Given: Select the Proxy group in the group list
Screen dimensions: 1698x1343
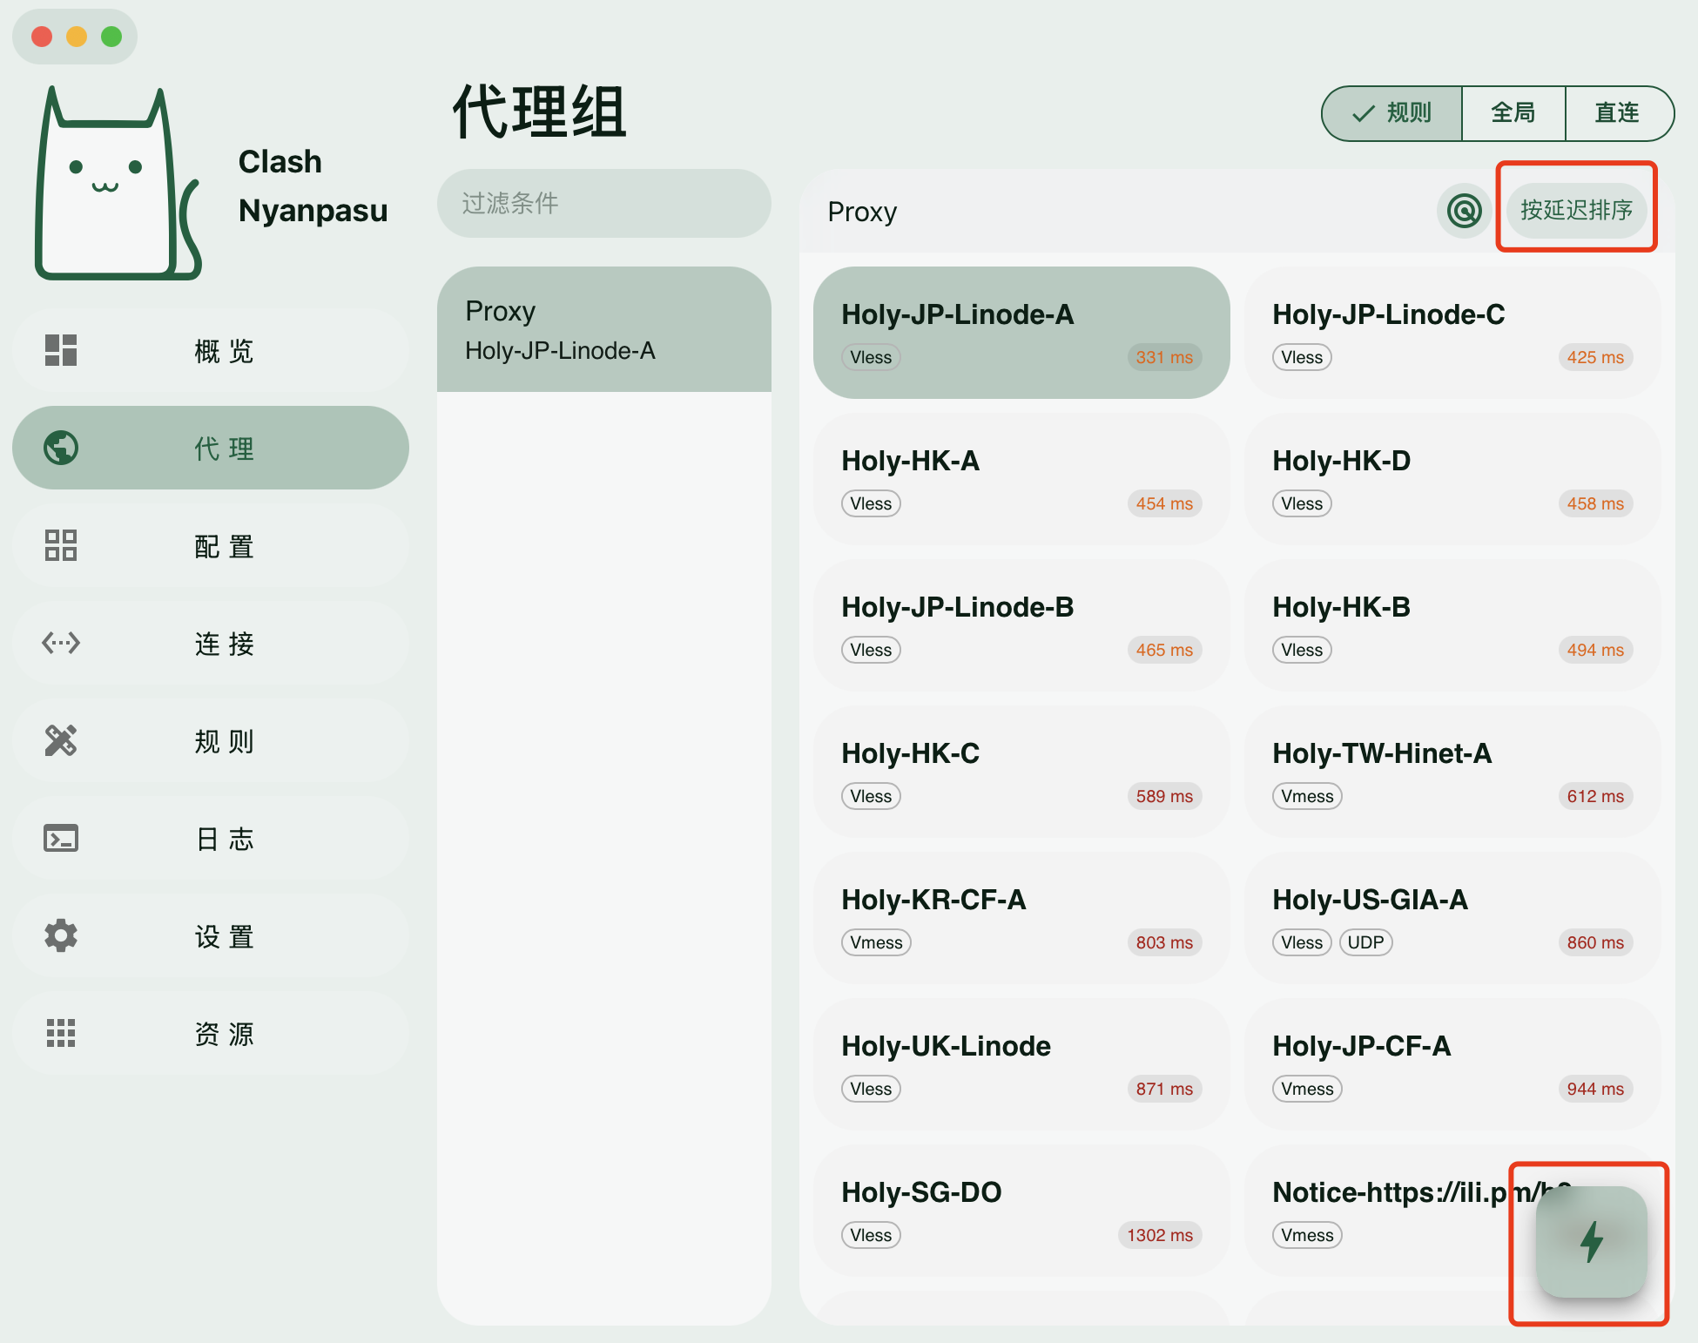Looking at the screenshot, I should click(603, 330).
